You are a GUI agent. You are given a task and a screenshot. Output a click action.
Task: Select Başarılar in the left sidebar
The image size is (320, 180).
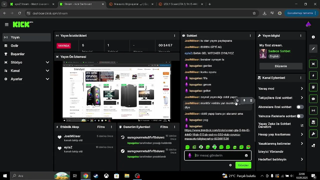coord(27,54)
